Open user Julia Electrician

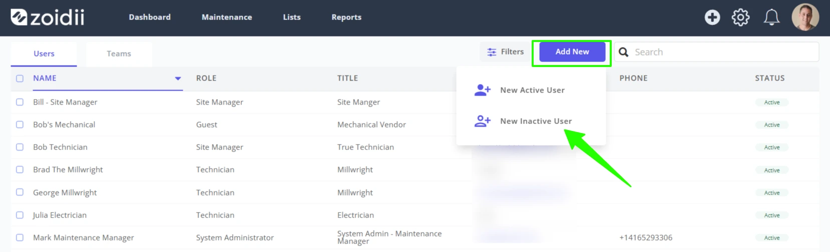click(x=60, y=215)
